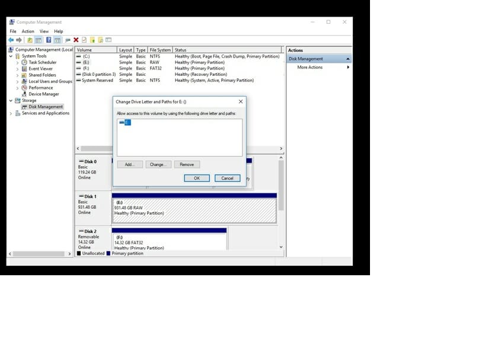504x347 pixels.
Task: Sort by Status column header
Action: coord(227,50)
